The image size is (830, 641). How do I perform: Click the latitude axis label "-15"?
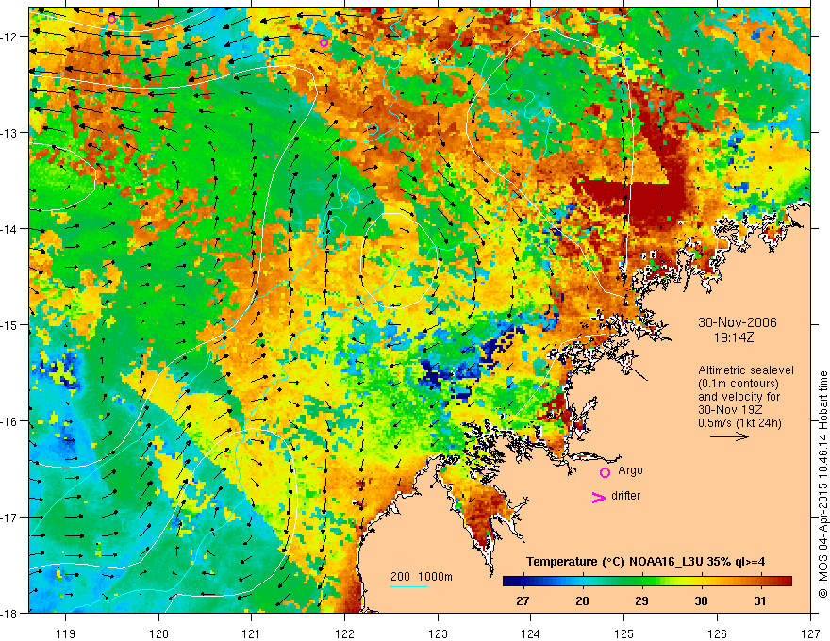(x=10, y=325)
